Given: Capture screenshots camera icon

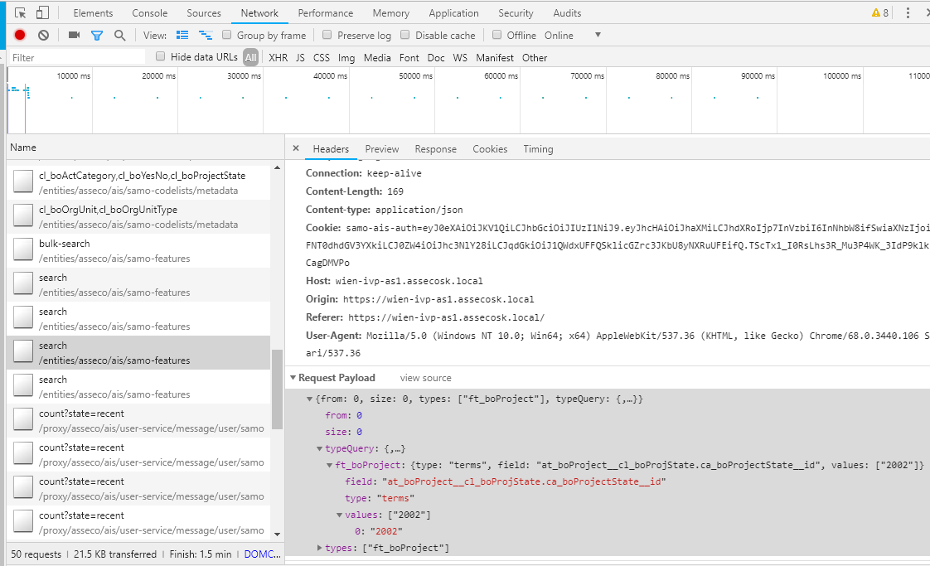Looking at the screenshot, I should pyautogui.click(x=74, y=35).
